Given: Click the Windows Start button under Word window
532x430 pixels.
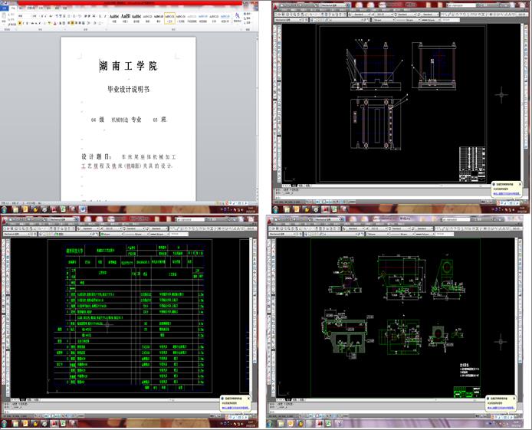Looking at the screenshot, I should coord(4,209).
